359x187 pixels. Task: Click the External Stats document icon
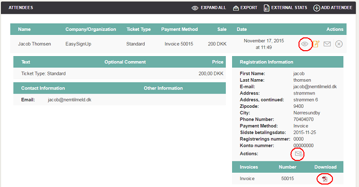(x=267, y=8)
